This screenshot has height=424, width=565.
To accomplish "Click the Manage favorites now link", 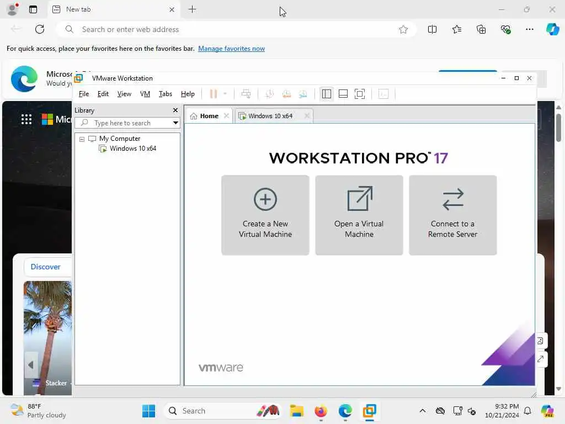I will (231, 49).
